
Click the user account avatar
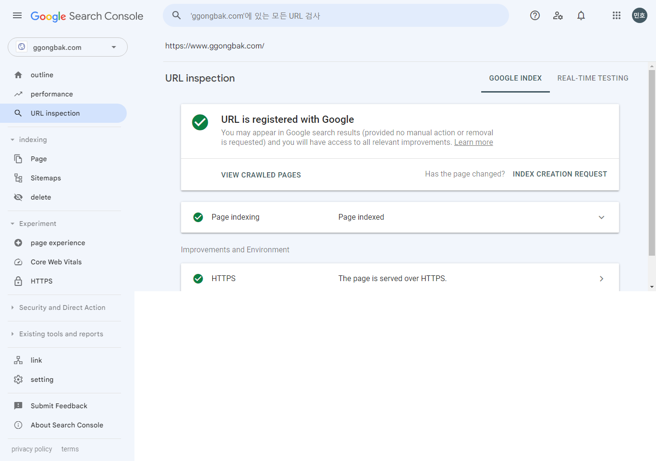coord(639,16)
